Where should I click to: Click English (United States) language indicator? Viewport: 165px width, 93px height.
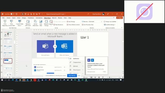17,78
